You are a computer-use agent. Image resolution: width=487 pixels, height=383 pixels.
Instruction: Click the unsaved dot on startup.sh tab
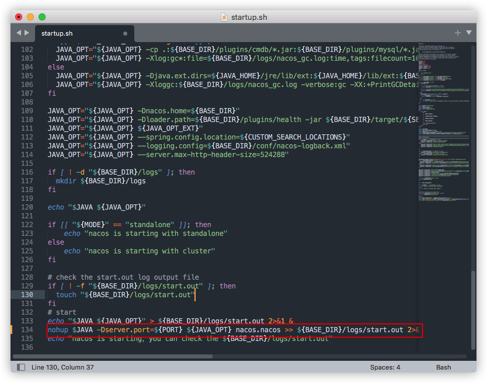click(125, 33)
